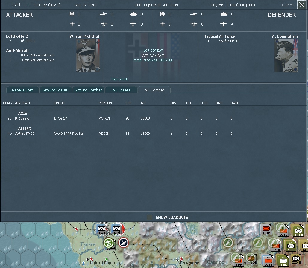The width and height of the screenshot is (308, 268).
Task: Click the II Fl air unit counter
Action: (117, 229)
